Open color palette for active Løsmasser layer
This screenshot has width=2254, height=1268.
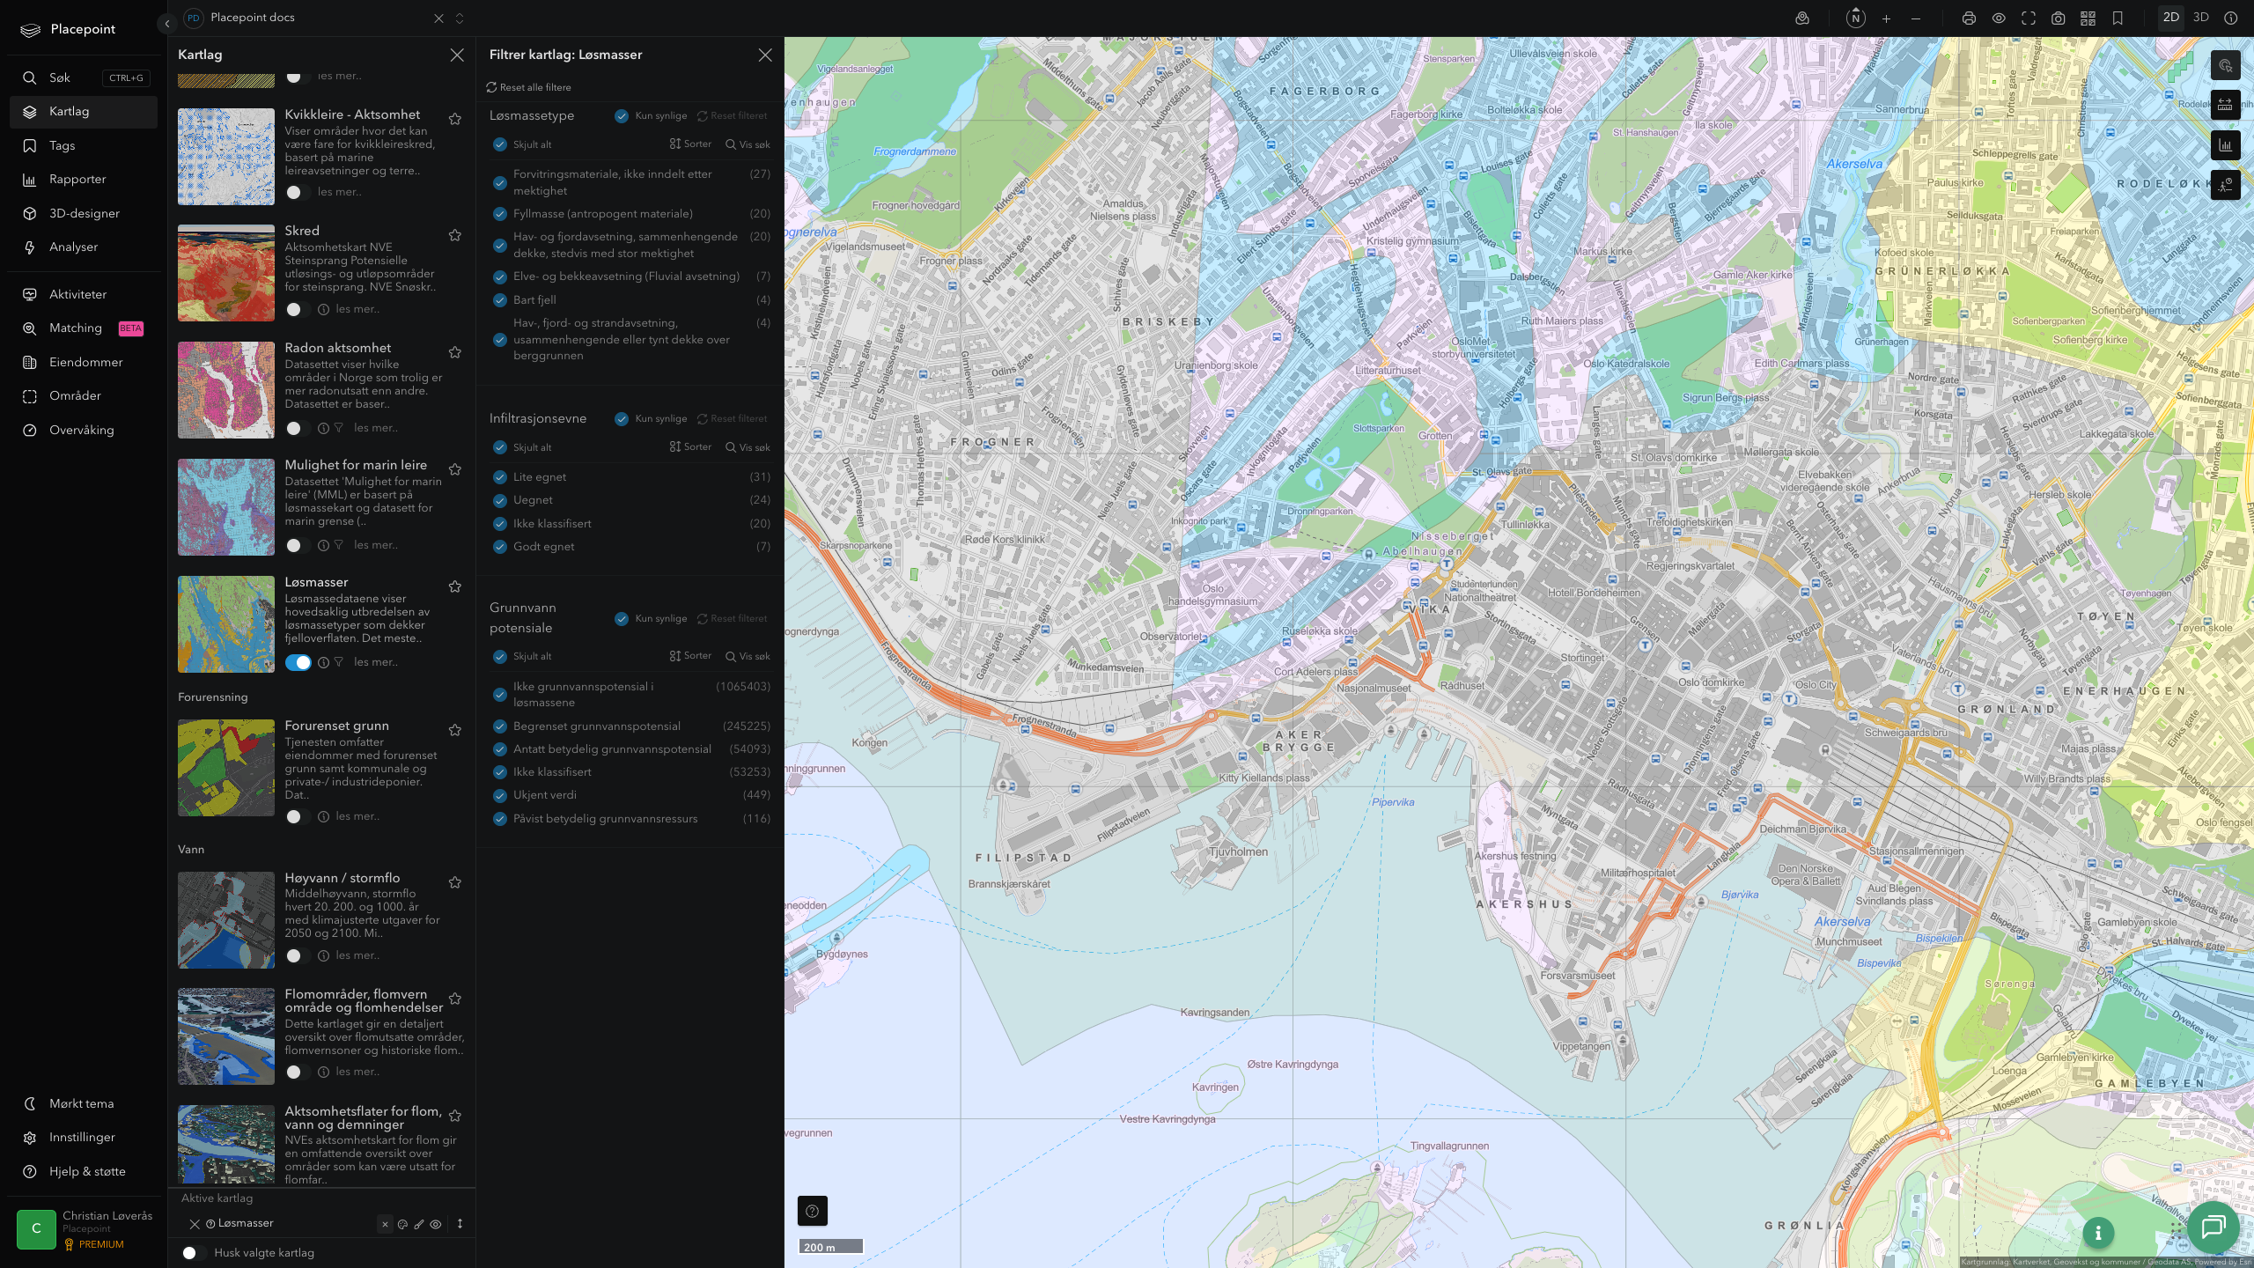pyautogui.click(x=402, y=1224)
